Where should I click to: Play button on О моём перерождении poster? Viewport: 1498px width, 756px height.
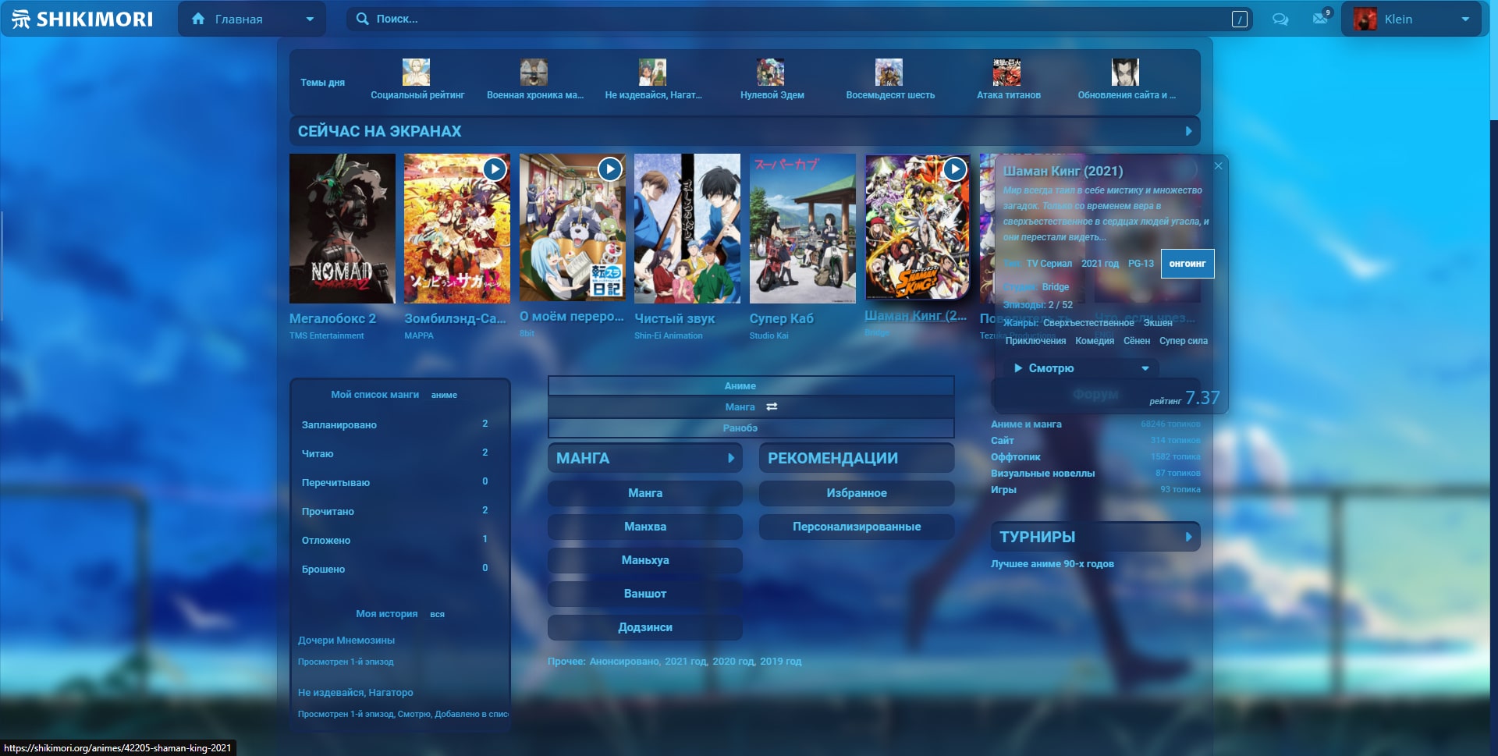(610, 169)
